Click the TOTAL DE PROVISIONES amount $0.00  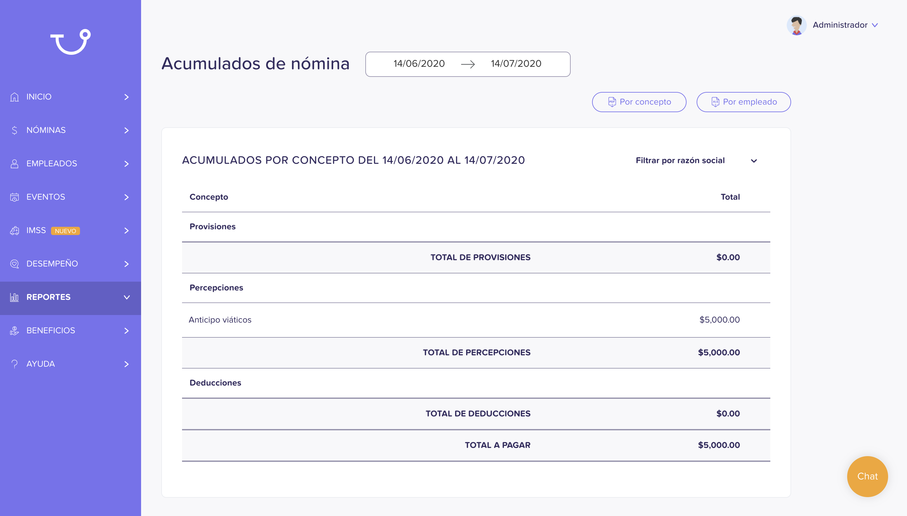[728, 257]
